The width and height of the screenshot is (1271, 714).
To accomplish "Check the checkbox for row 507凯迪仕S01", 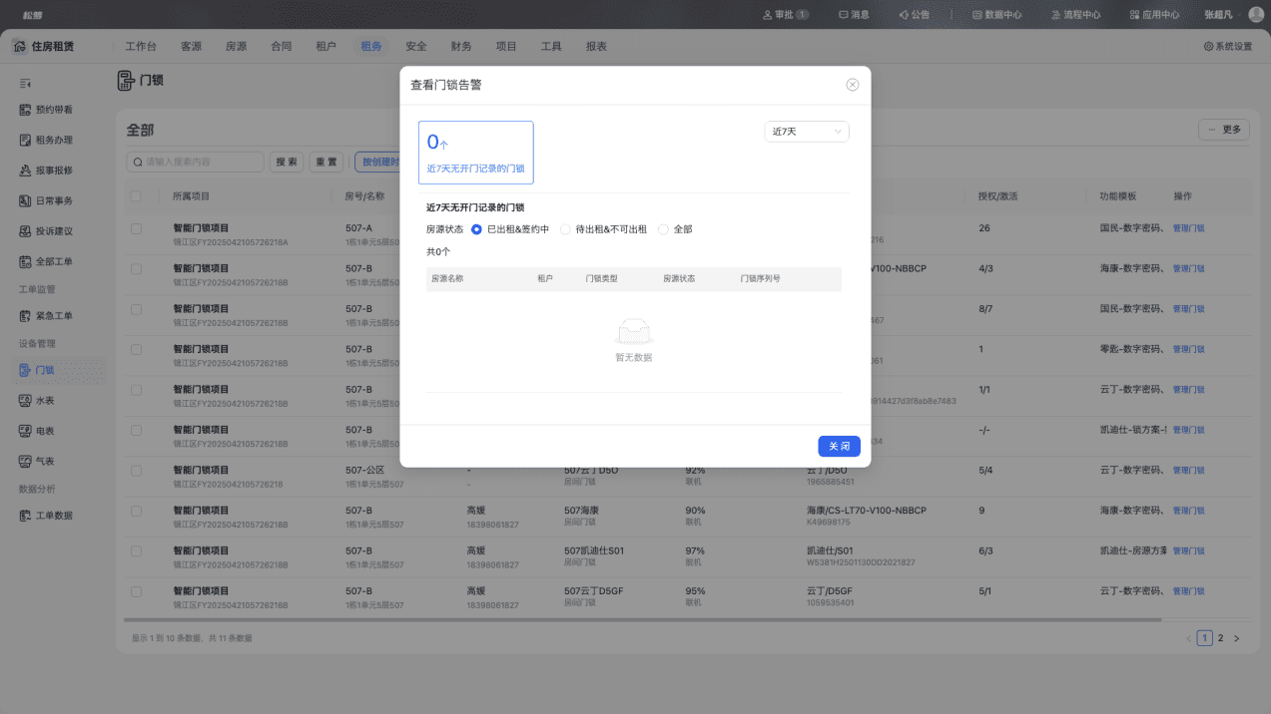I will 136,550.
